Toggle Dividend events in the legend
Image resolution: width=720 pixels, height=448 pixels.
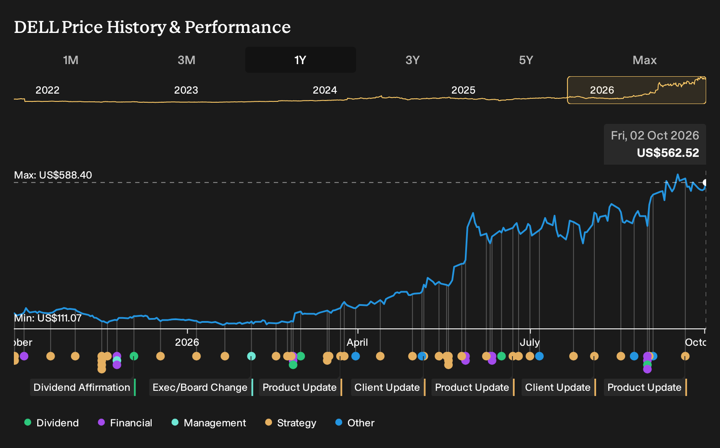click(x=52, y=422)
